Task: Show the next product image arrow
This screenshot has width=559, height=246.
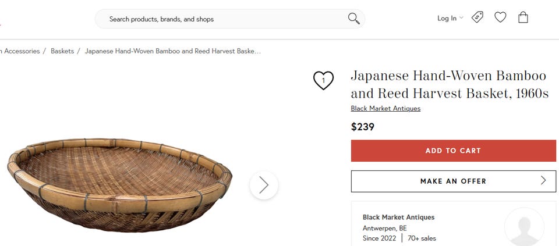Action: point(264,185)
